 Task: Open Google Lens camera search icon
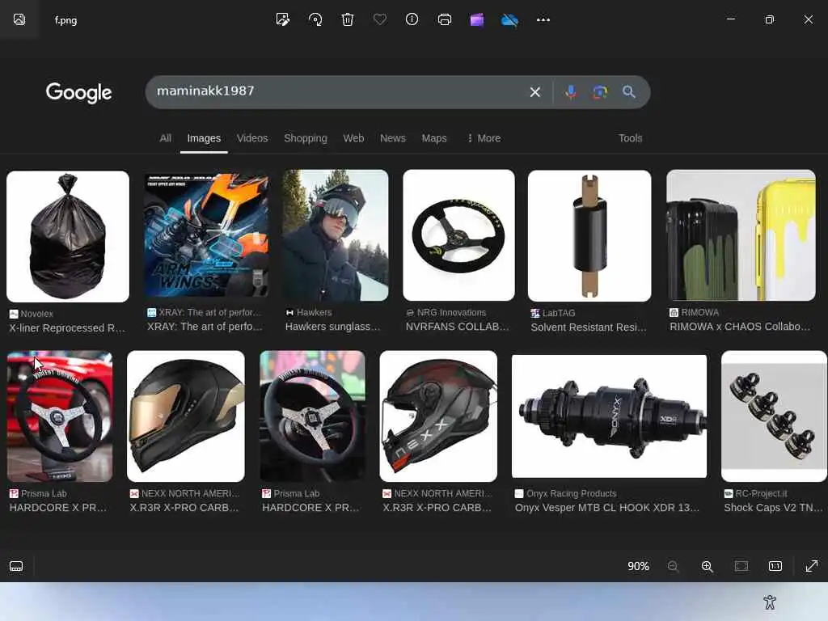[x=600, y=92]
